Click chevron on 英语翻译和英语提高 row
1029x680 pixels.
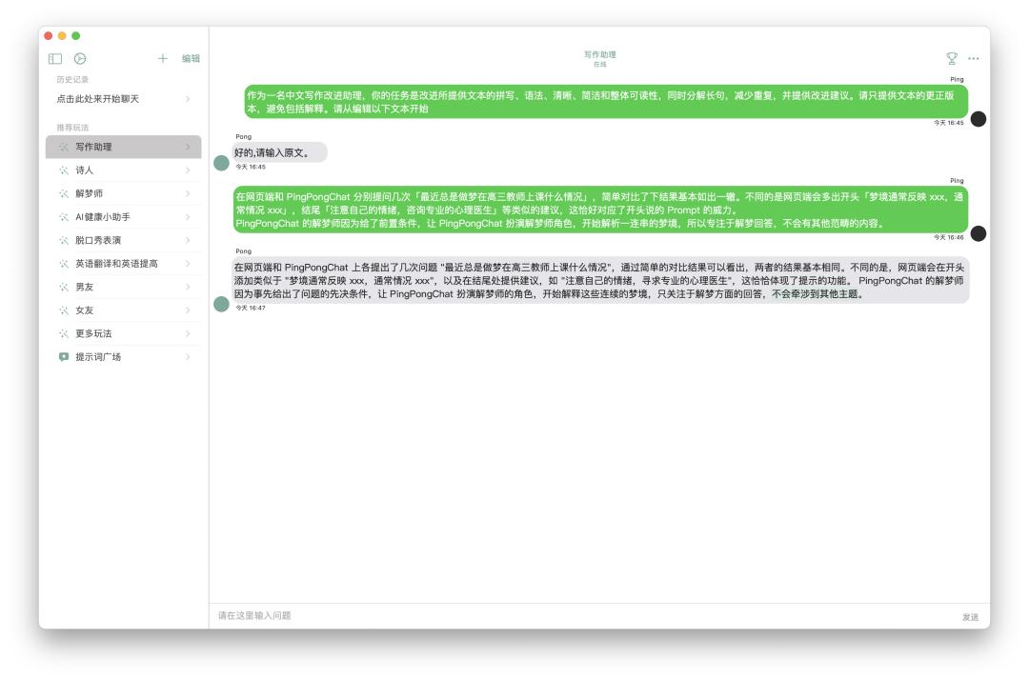pos(188,264)
